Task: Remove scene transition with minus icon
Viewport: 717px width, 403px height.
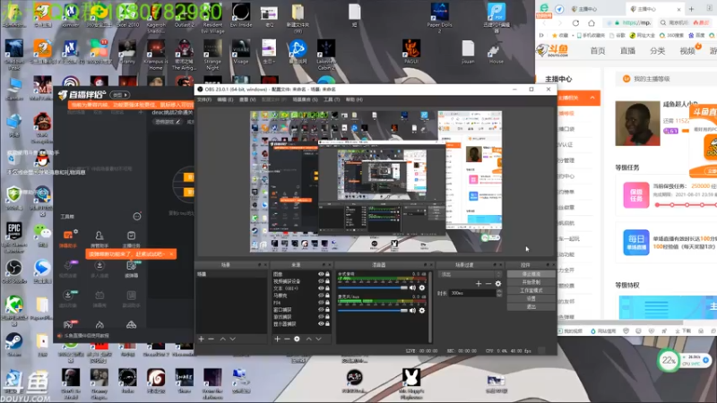Action: pos(488,284)
